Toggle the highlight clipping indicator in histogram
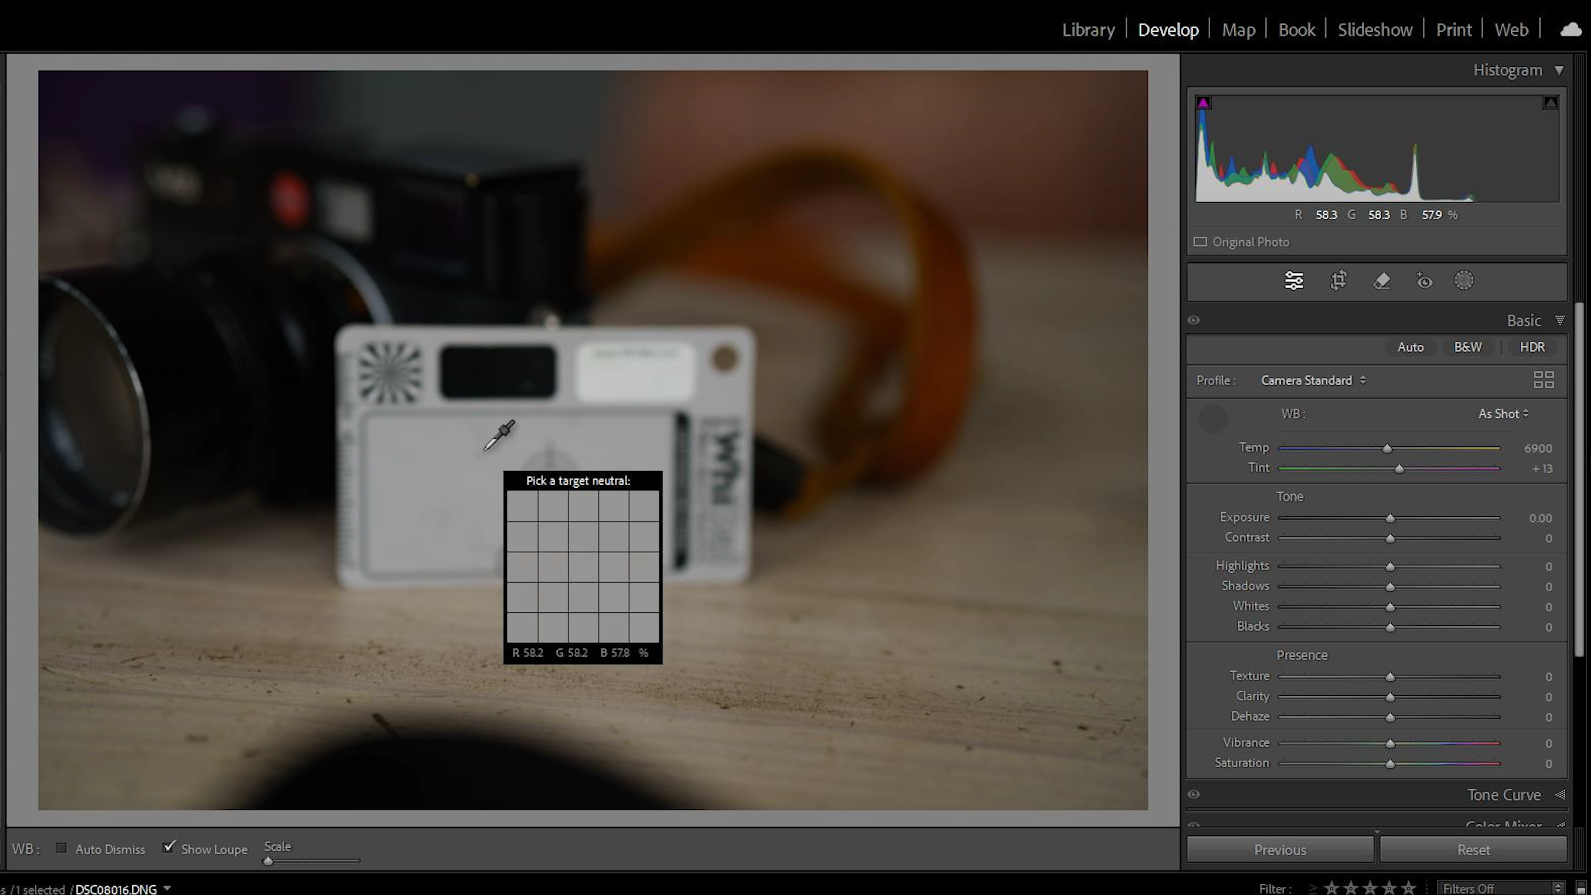This screenshot has width=1591, height=895. tap(1550, 102)
